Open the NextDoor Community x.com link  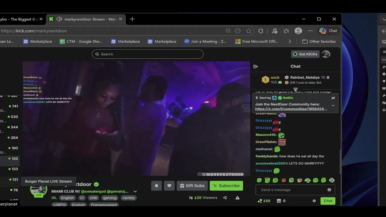pos(291,109)
